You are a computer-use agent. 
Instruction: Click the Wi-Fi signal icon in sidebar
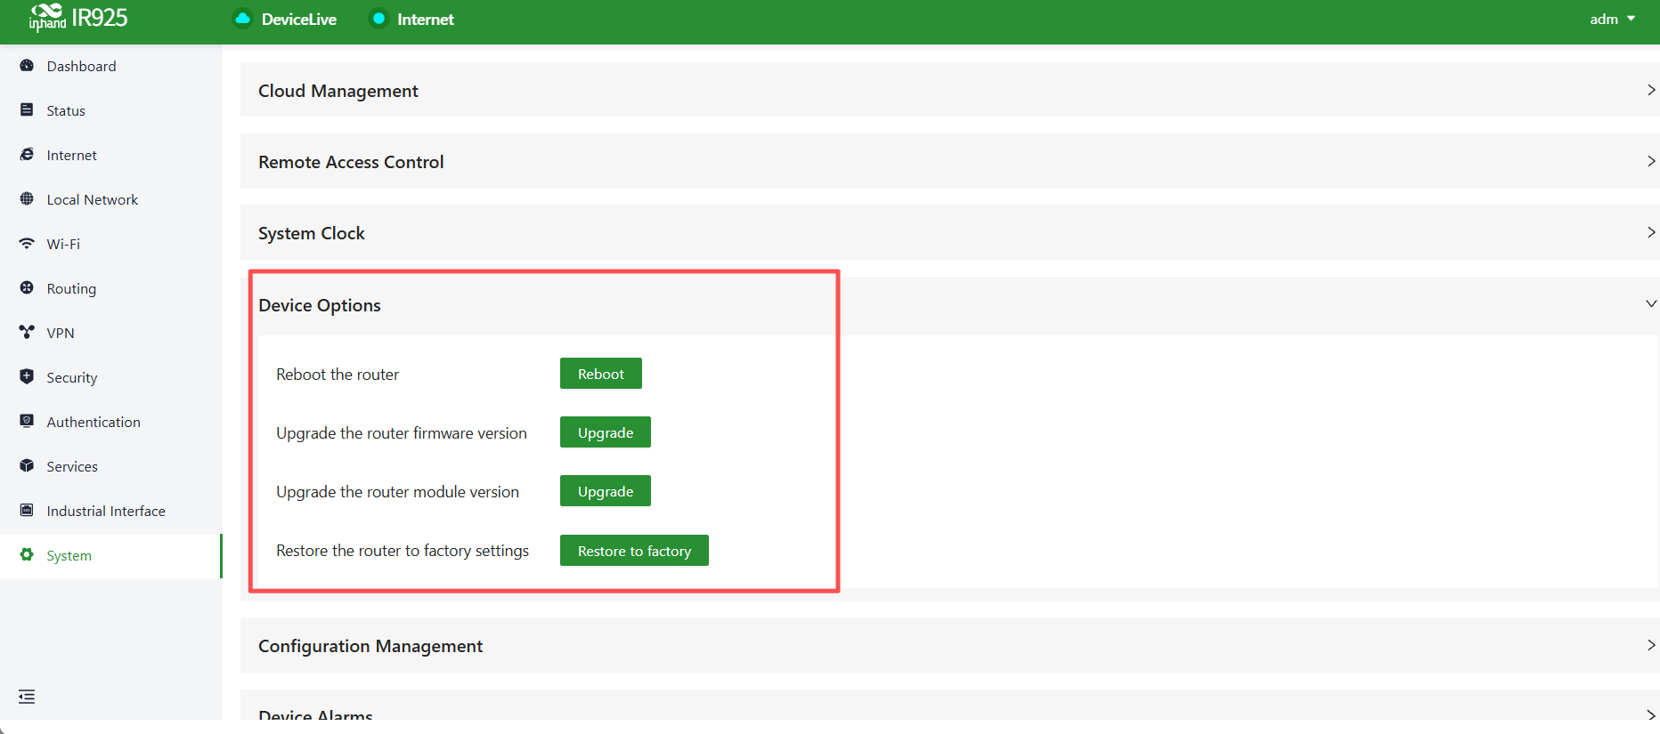27,244
